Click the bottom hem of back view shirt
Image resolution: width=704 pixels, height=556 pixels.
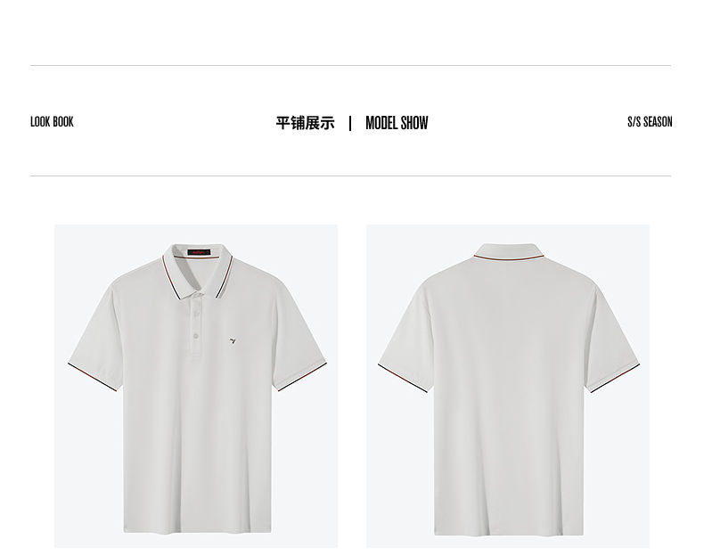click(508, 532)
